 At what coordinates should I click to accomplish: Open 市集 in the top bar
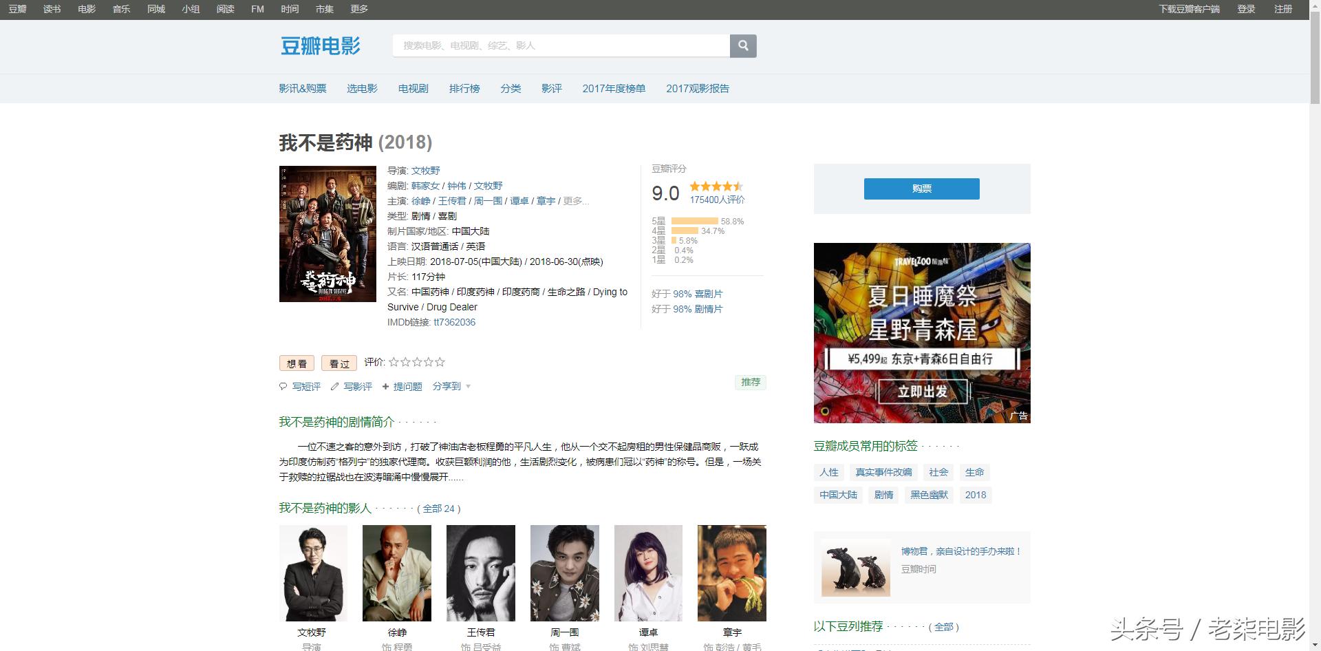coord(325,9)
